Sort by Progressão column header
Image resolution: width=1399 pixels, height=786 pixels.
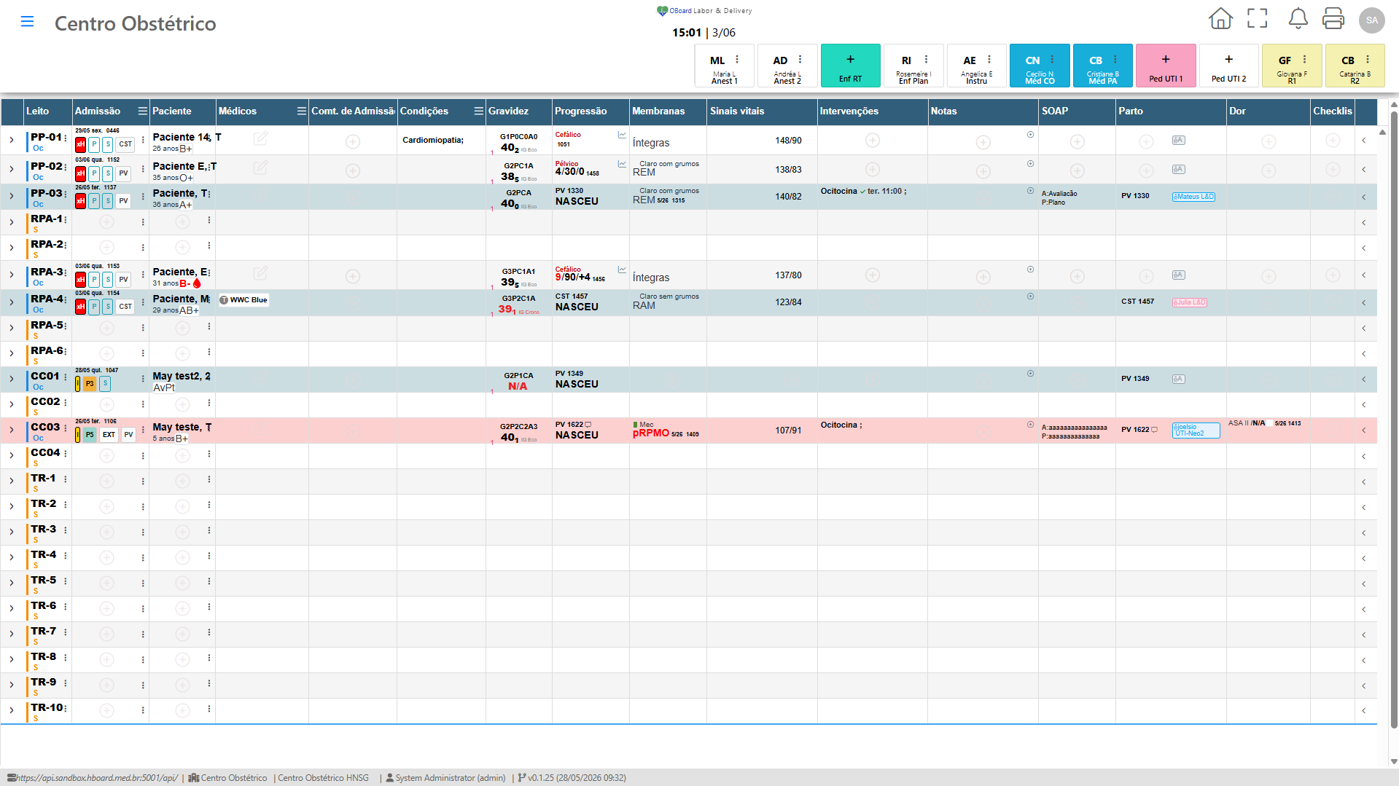(580, 111)
